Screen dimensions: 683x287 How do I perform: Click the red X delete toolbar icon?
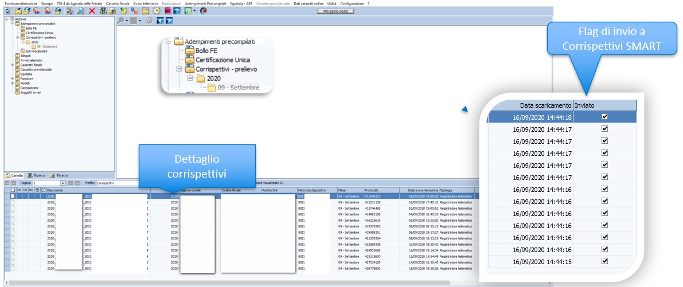[x=92, y=11]
